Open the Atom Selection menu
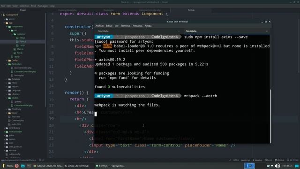This screenshot has height=169, width=300. click(x=24, y=6)
